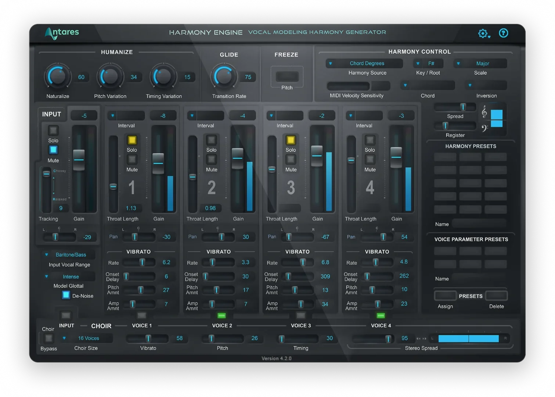This screenshot has height=397, width=555.
Task: Click the Voice Parameter Presets Name field
Action: pyautogui.click(x=479, y=279)
